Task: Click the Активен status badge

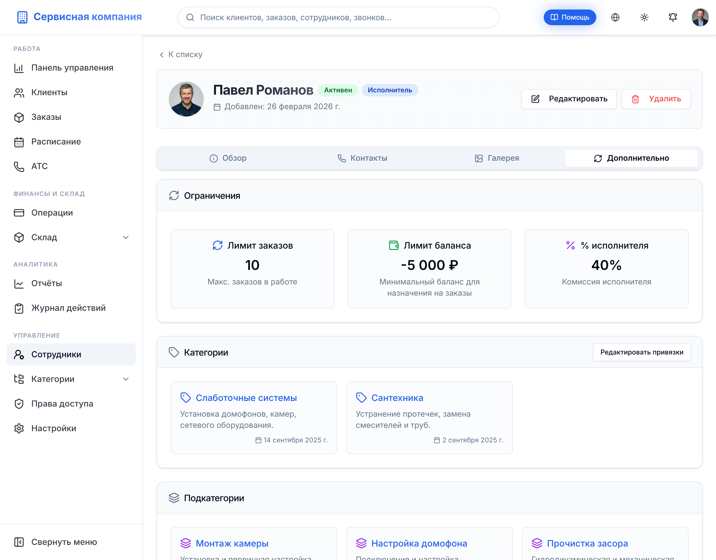Action: pyautogui.click(x=338, y=90)
